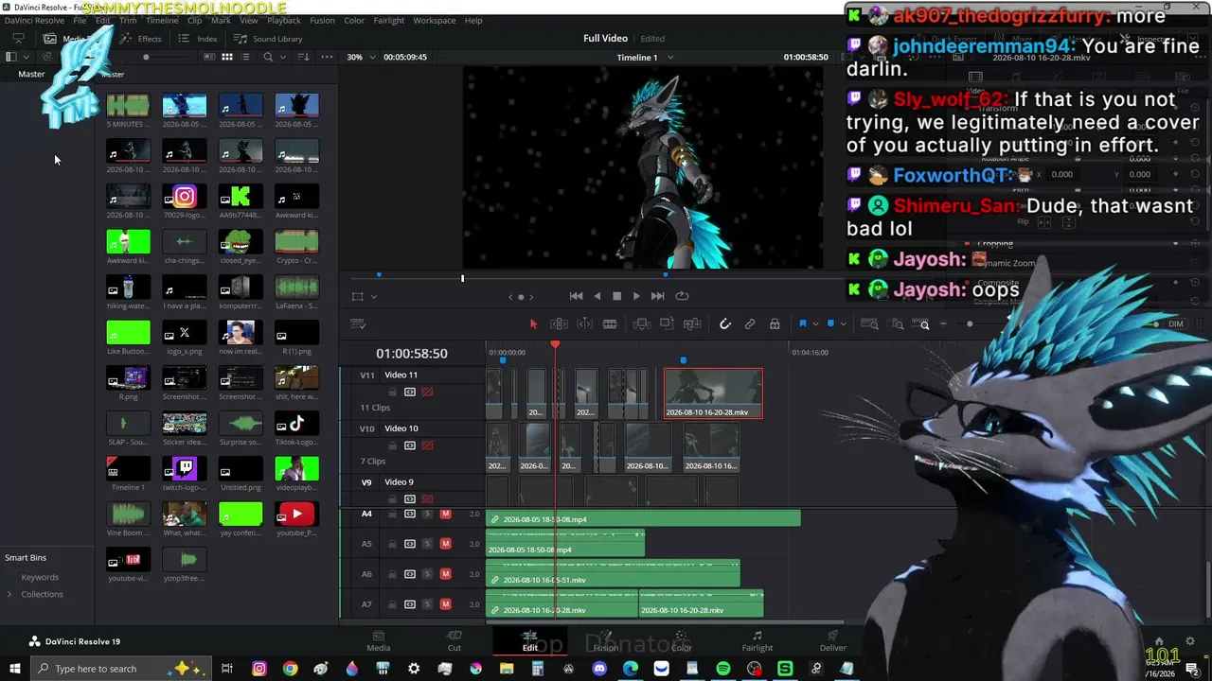This screenshot has height=681, width=1212.
Task: Toggle position lock padlock icon
Action: tap(775, 323)
